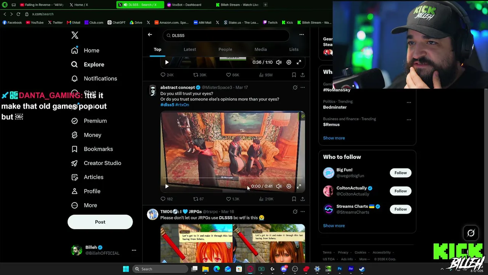This screenshot has height=275, width=488.
Task: Switch to the Latest search tab
Action: click(x=190, y=49)
